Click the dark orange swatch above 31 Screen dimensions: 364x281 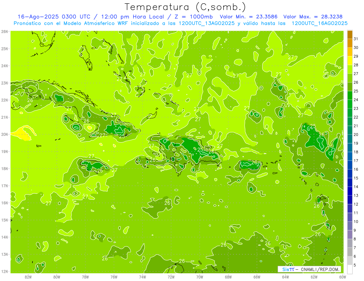350,35
